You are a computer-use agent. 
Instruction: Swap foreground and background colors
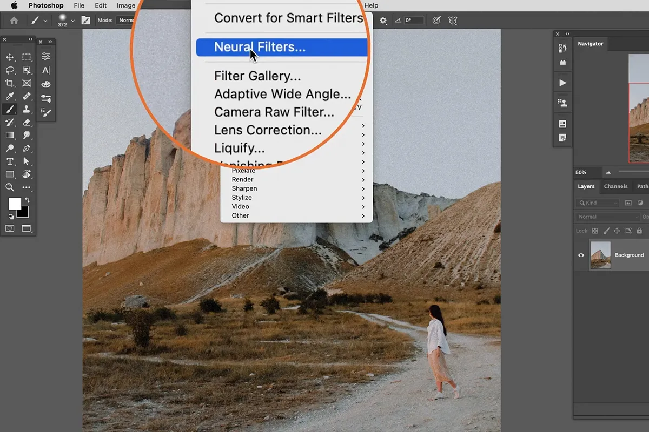(x=27, y=200)
